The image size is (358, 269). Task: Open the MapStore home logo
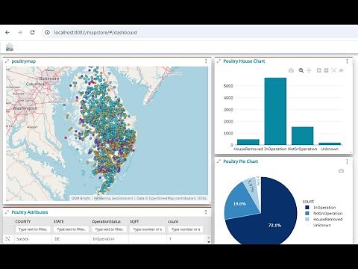10,47
